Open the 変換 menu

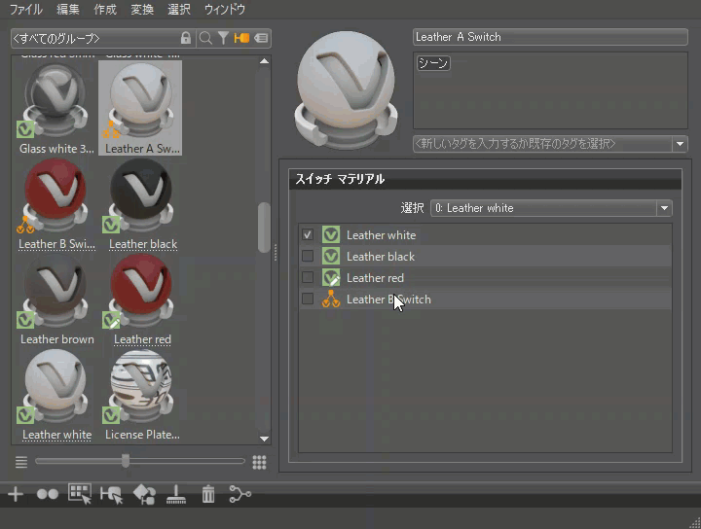(x=142, y=10)
